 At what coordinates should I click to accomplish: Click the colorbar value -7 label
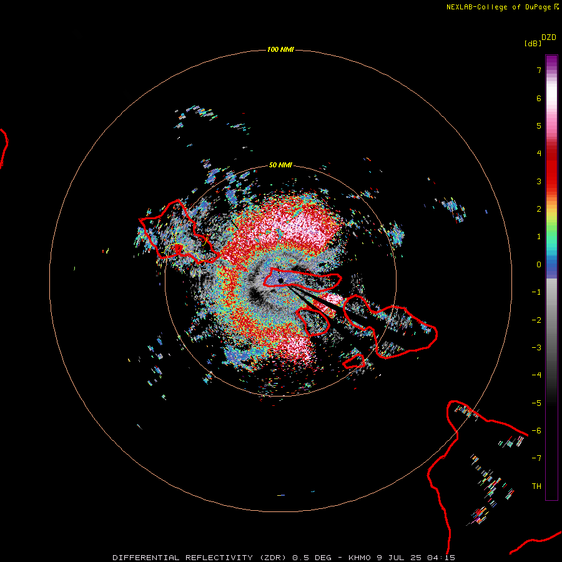point(536,458)
